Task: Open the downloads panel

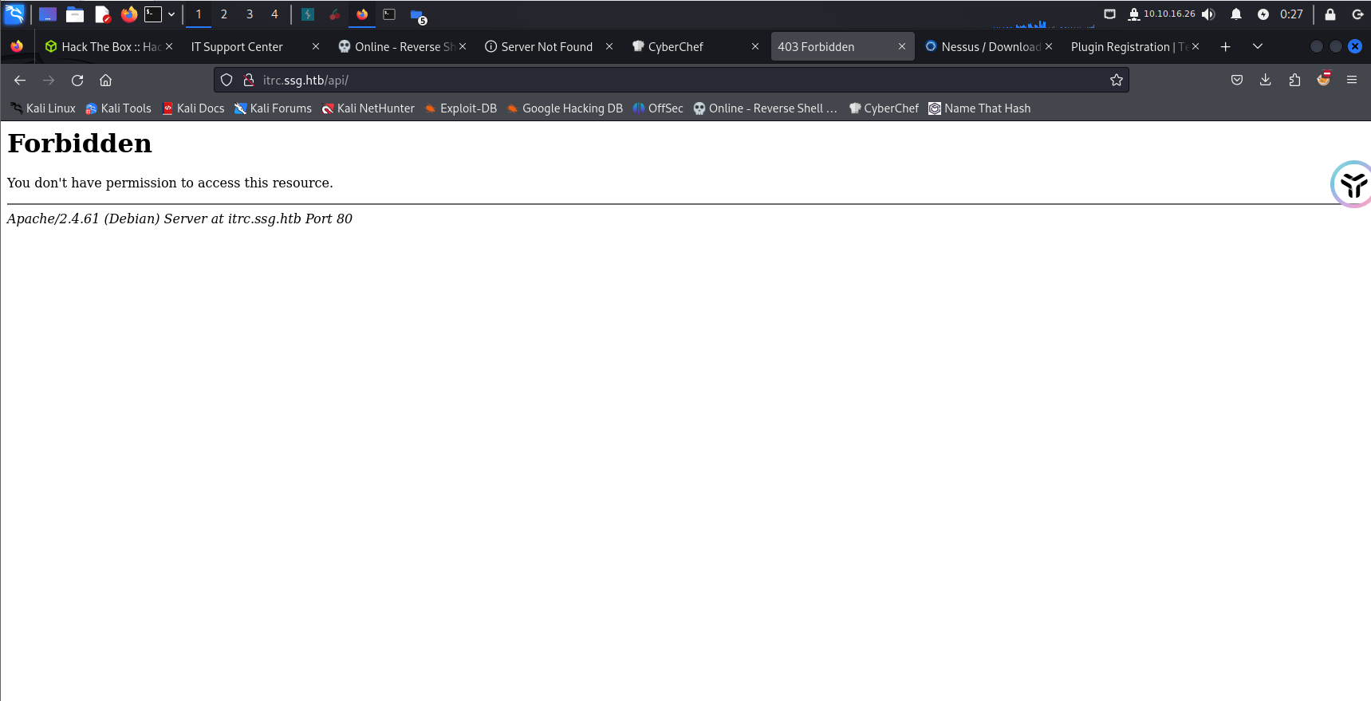Action: point(1266,80)
